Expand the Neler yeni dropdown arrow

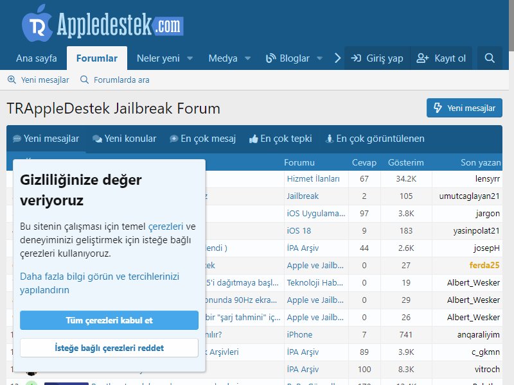tap(190, 58)
